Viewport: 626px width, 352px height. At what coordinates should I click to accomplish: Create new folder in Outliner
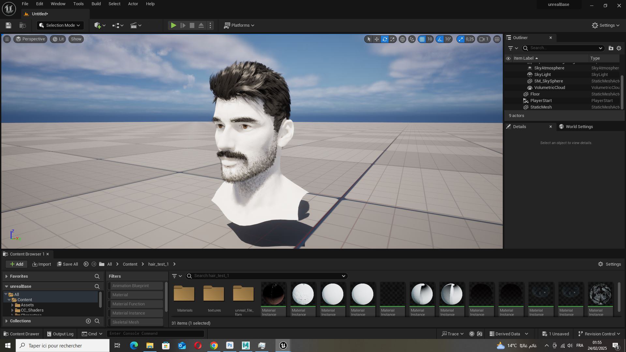[x=611, y=48]
